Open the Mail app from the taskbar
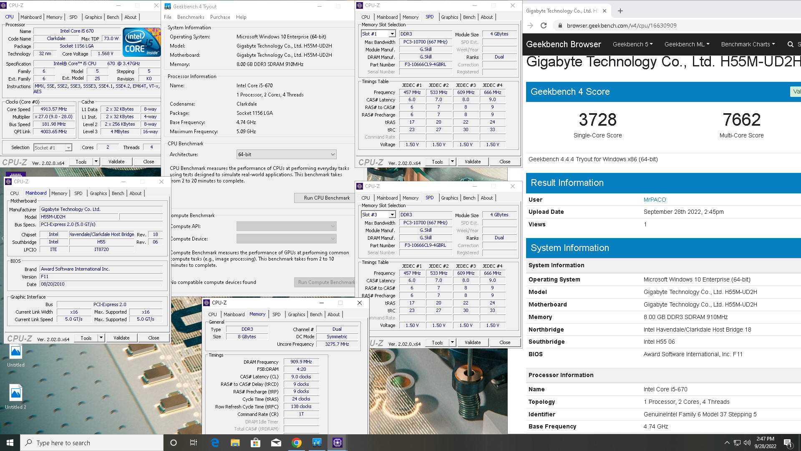The height and width of the screenshot is (451, 801). click(276, 443)
